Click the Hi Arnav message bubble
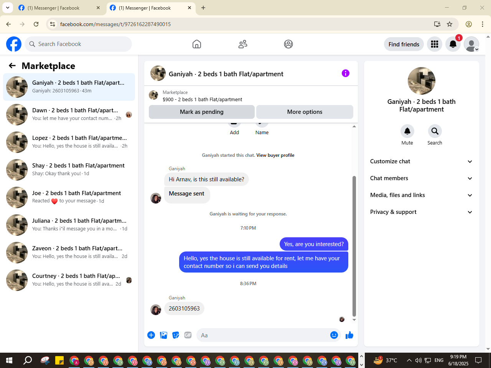Screen dimensions: 491x368 pos(206,179)
